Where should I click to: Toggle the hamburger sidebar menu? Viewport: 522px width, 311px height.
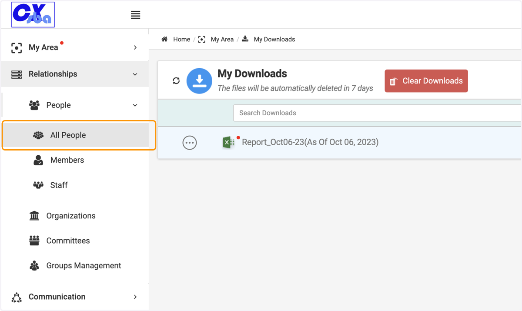click(136, 15)
